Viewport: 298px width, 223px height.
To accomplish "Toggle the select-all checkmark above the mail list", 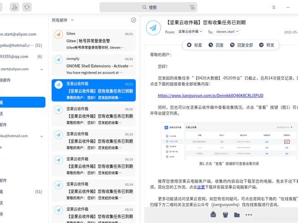I will (133, 20).
